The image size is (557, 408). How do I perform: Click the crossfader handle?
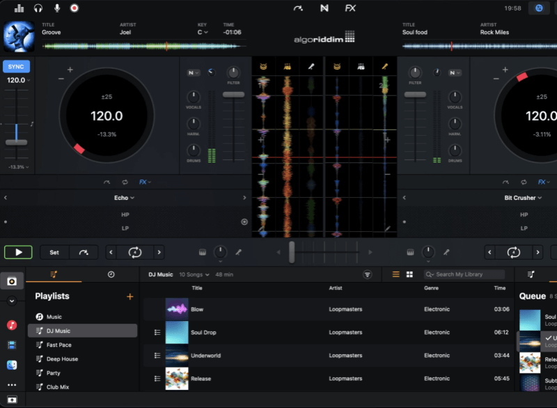coord(292,252)
